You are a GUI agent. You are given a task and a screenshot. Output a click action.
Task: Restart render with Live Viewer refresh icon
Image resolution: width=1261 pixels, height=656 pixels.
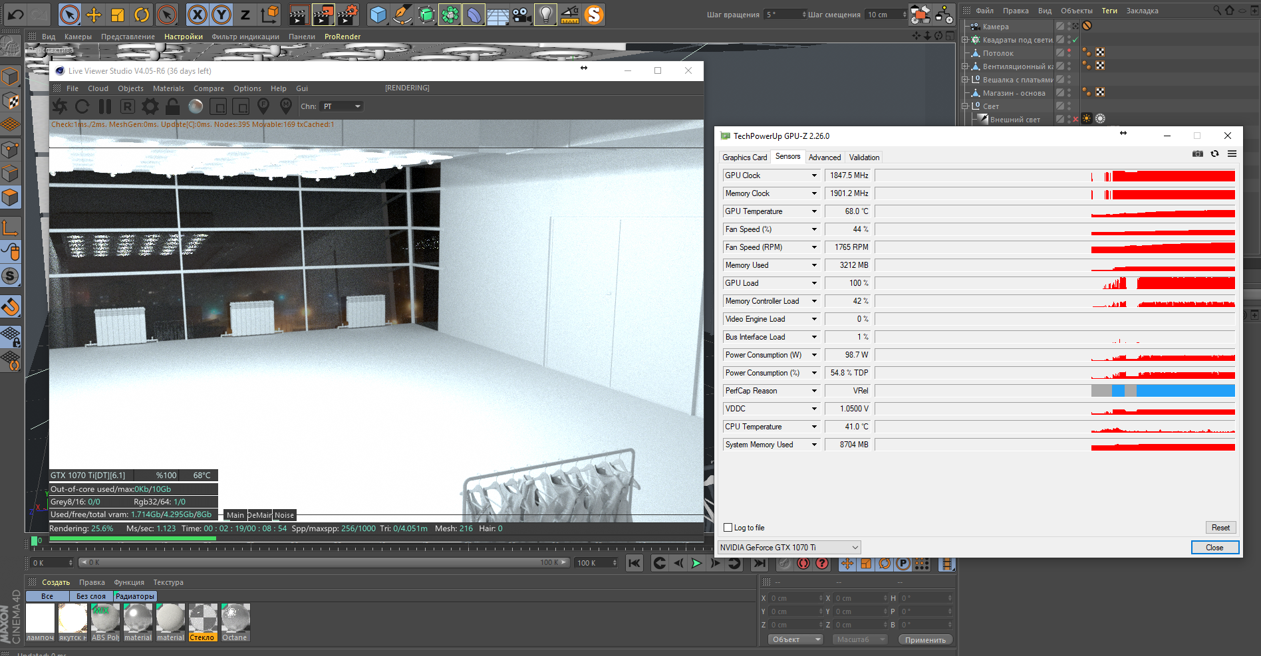[x=82, y=106]
